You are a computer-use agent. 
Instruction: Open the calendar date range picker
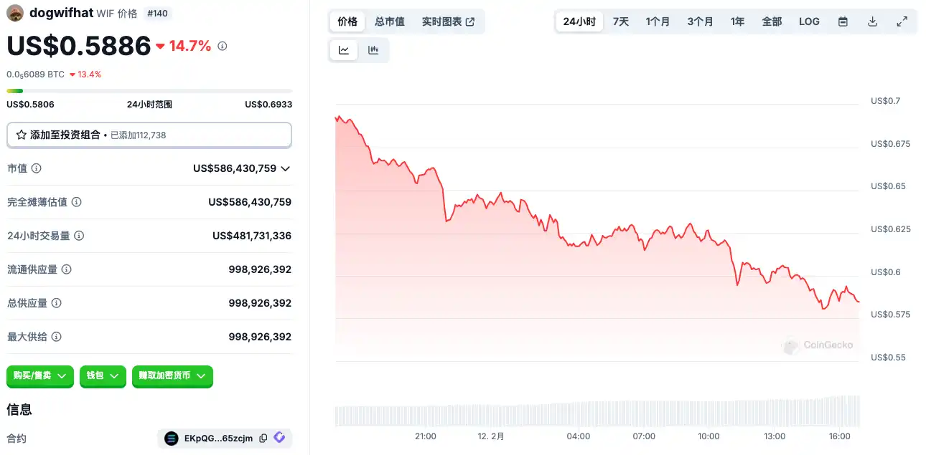(x=843, y=21)
